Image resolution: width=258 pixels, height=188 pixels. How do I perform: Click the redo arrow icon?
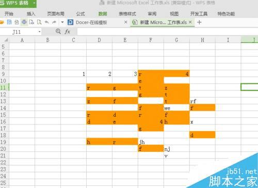coord(54,22)
